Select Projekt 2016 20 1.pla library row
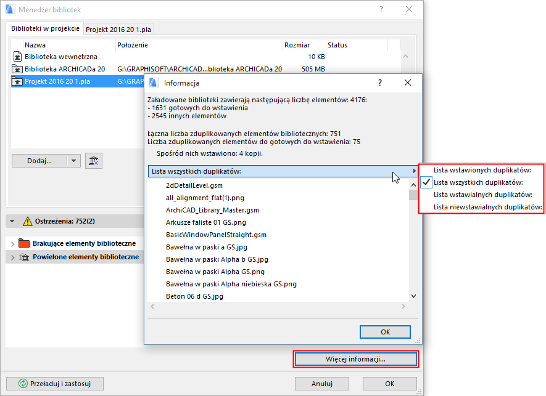The height and width of the screenshot is (396, 546). 78,81
